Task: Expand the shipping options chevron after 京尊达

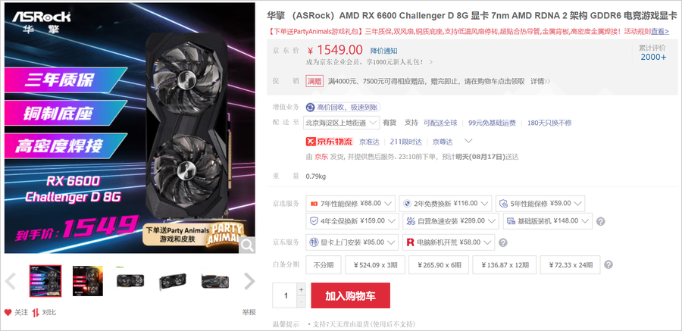Action: pyautogui.click(x=468, y=141)
